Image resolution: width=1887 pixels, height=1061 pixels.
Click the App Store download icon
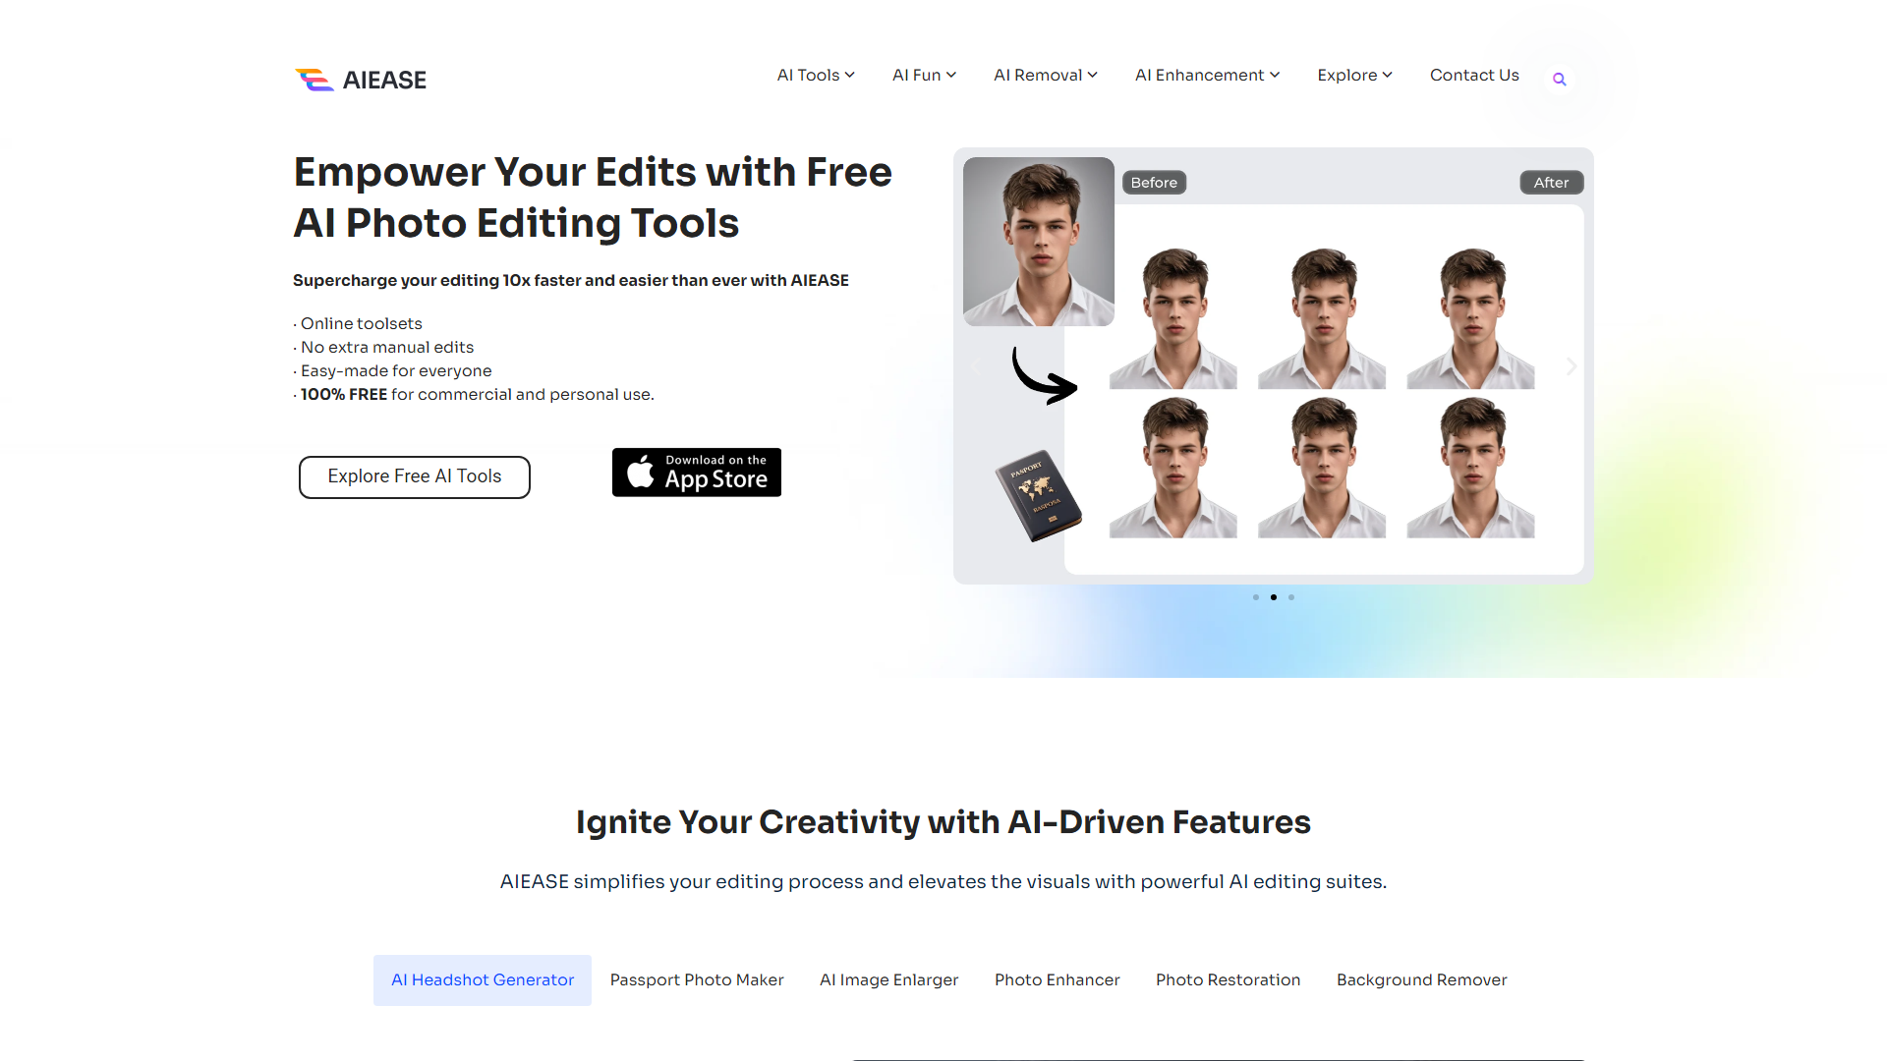pyautogui.click(x=695, y=473)
